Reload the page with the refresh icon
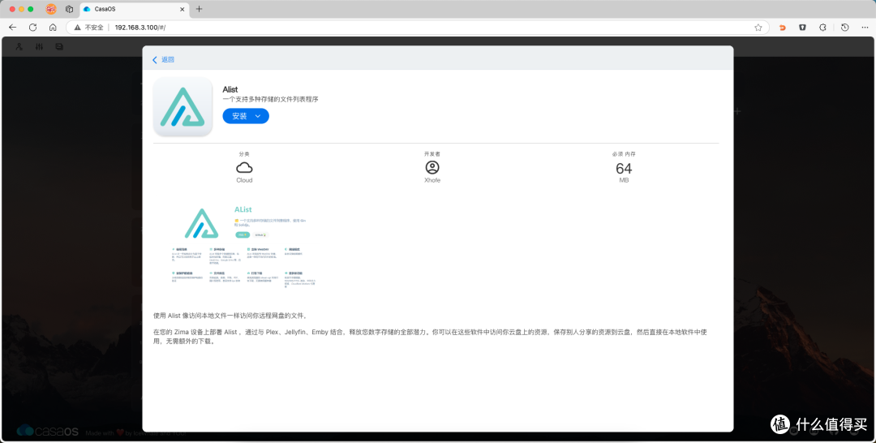The width and height of the screenshot is (876, 443). (x=33, y=28)
